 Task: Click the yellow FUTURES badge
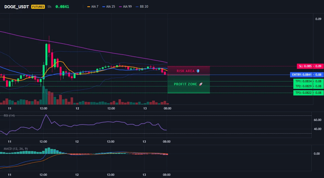[38, 7]
